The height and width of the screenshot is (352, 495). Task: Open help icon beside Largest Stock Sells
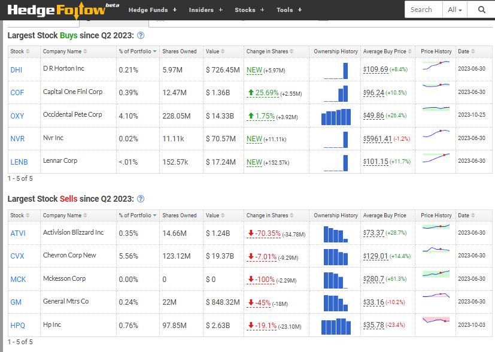[141, 199]
